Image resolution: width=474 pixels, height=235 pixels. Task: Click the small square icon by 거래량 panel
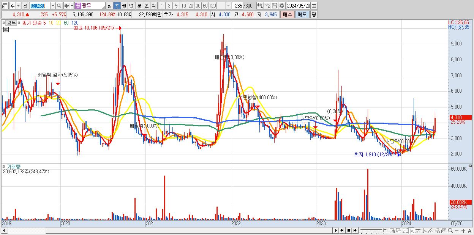click(4, 166)
